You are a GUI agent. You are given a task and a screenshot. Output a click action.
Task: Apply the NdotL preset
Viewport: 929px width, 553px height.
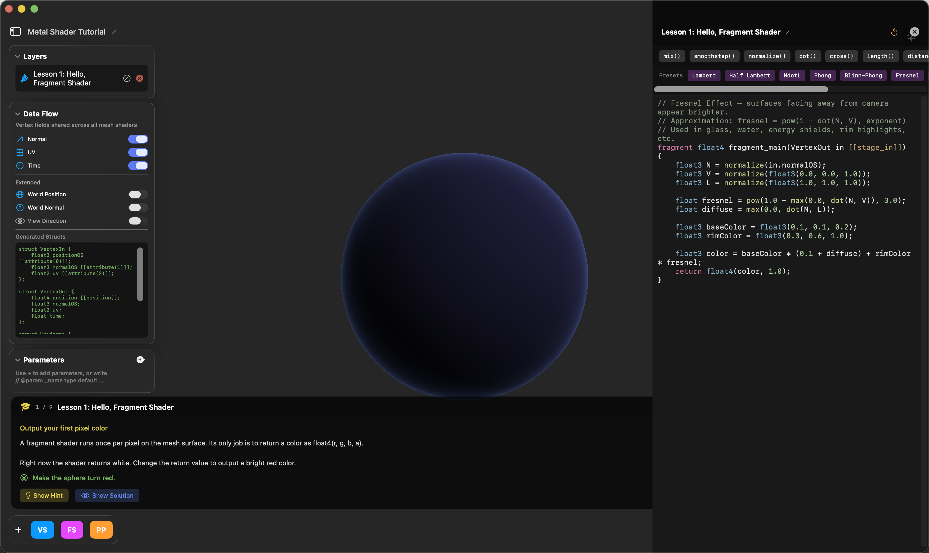click(792, 76)
